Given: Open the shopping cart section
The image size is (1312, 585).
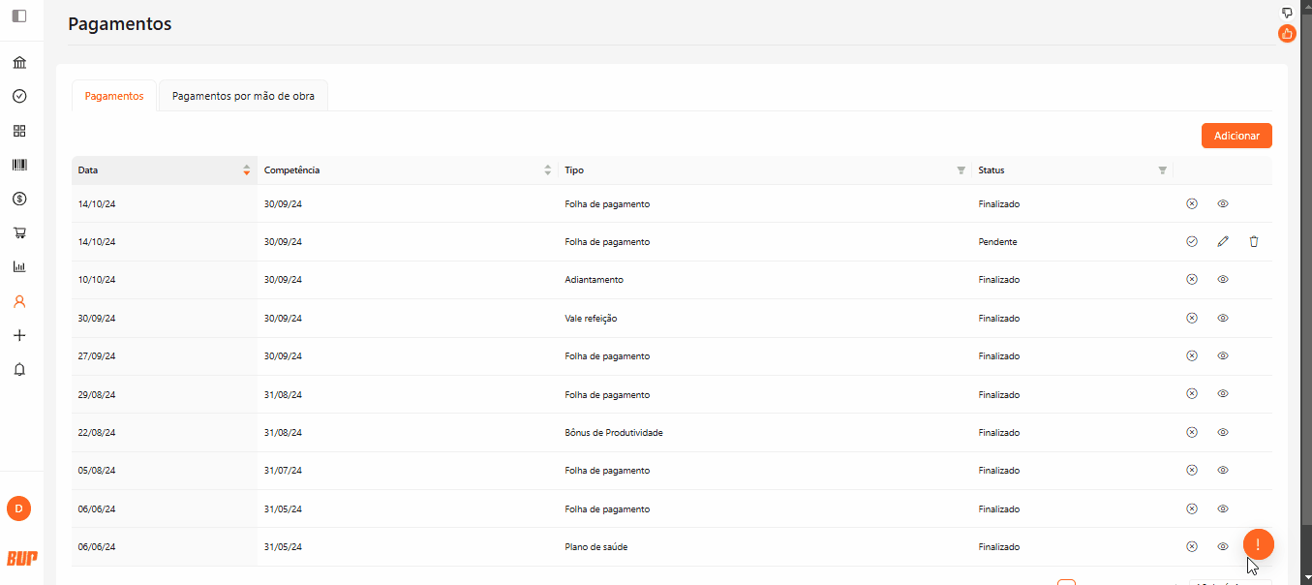Looking at the screenshot, I should (19, 232).
